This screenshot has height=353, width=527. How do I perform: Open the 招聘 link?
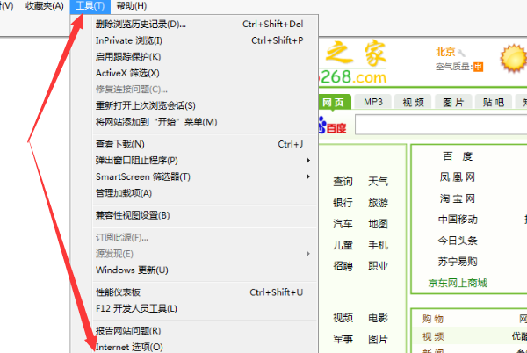(x=343, y=266)
